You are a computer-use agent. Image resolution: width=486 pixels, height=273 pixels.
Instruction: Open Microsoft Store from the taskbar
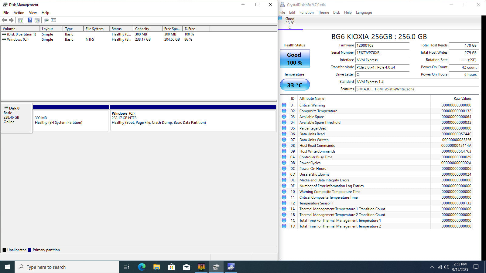[x=171, y=267]
